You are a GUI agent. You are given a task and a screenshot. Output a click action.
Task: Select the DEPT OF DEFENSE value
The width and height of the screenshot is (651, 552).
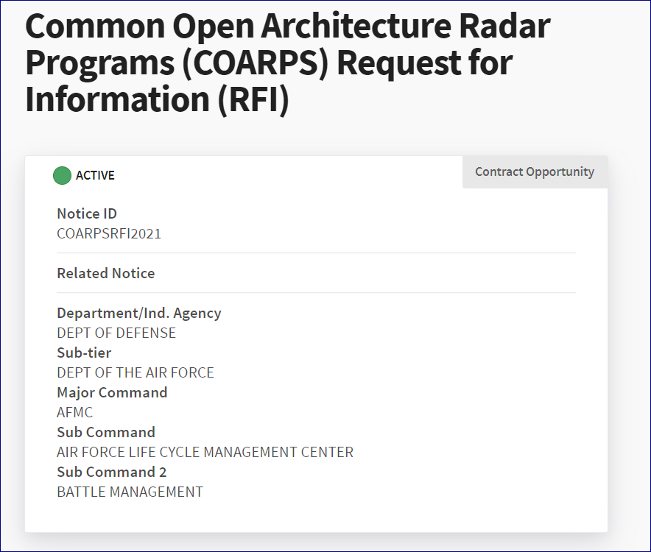(116, 333)
